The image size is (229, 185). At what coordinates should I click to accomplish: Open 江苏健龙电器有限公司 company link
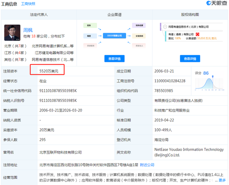(54, 53)
